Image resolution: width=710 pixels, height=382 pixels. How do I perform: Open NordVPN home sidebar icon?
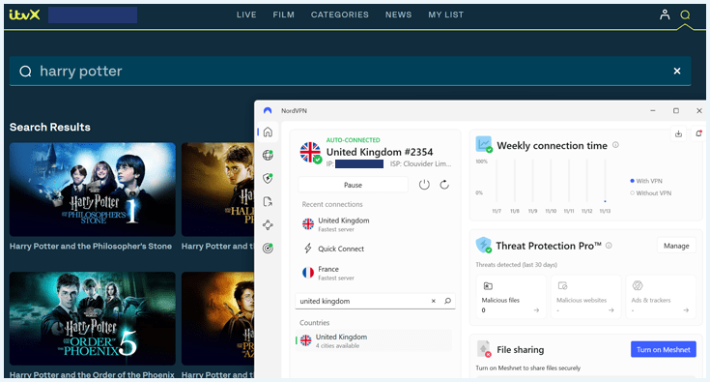point(268,132)
